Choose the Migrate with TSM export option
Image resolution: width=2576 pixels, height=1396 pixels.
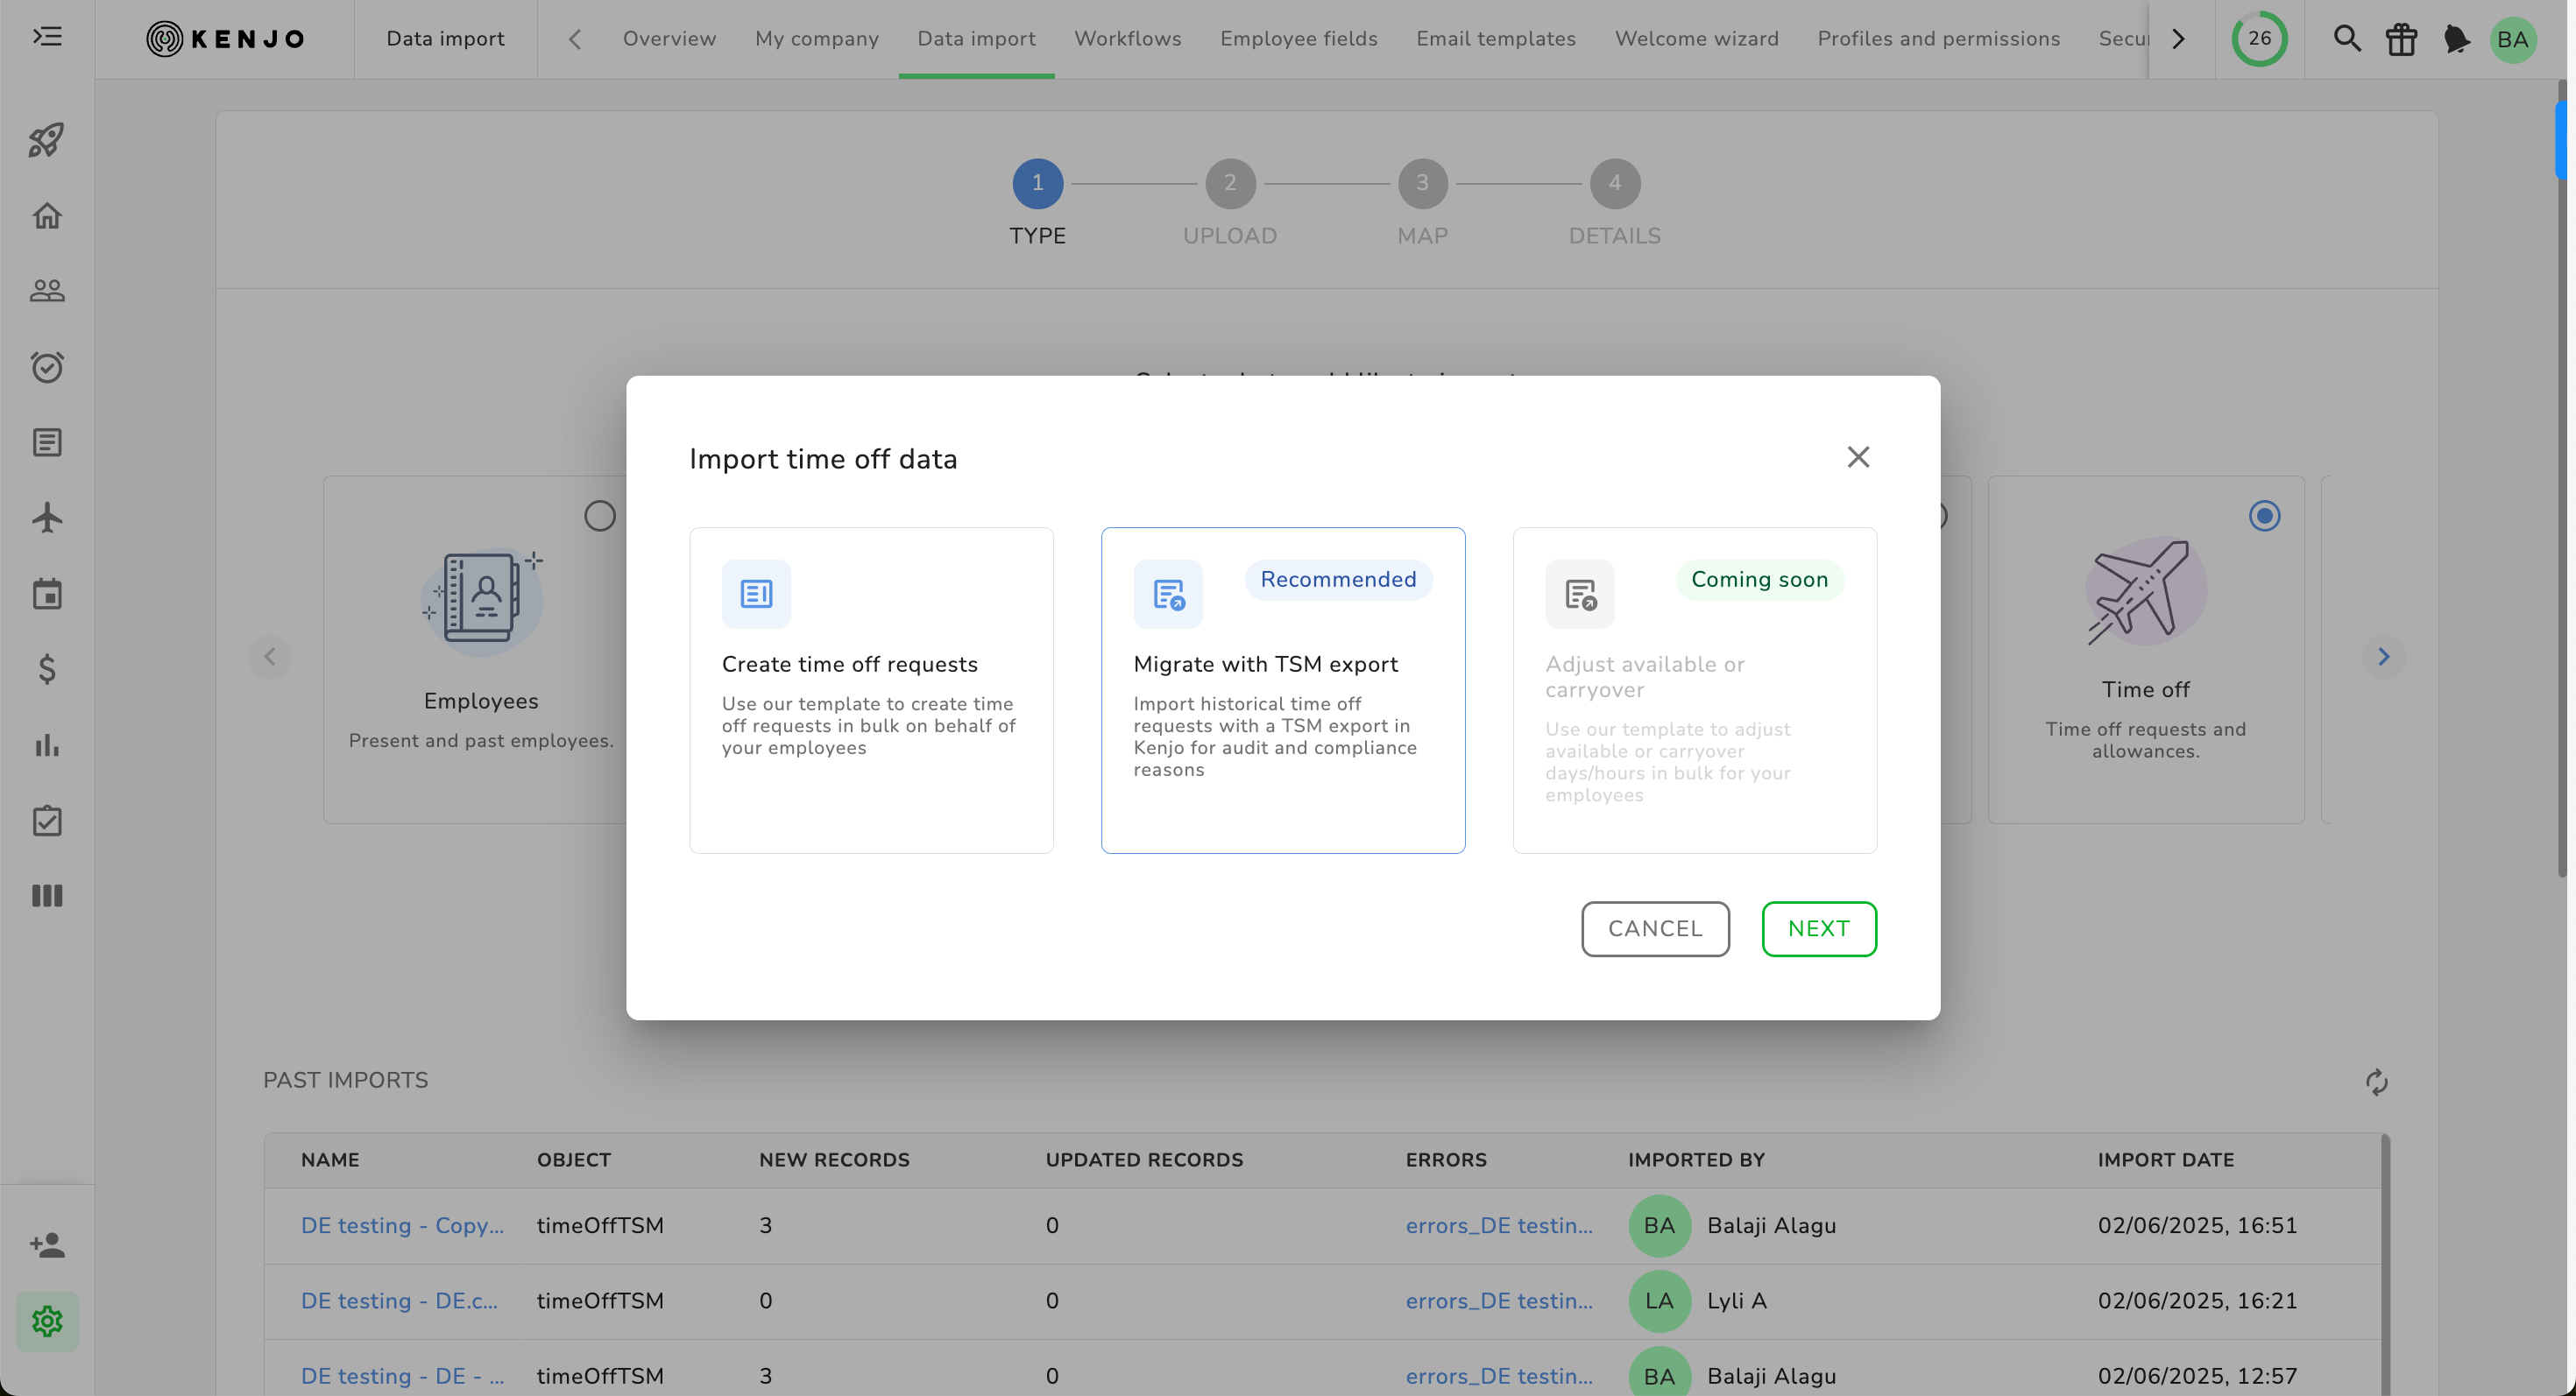tap(1283, 689)
